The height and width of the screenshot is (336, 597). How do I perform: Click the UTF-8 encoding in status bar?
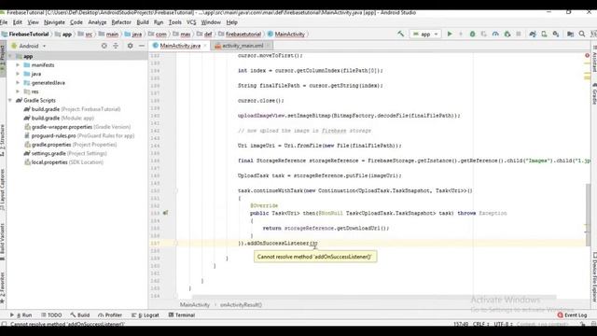(x=503, y=324)
